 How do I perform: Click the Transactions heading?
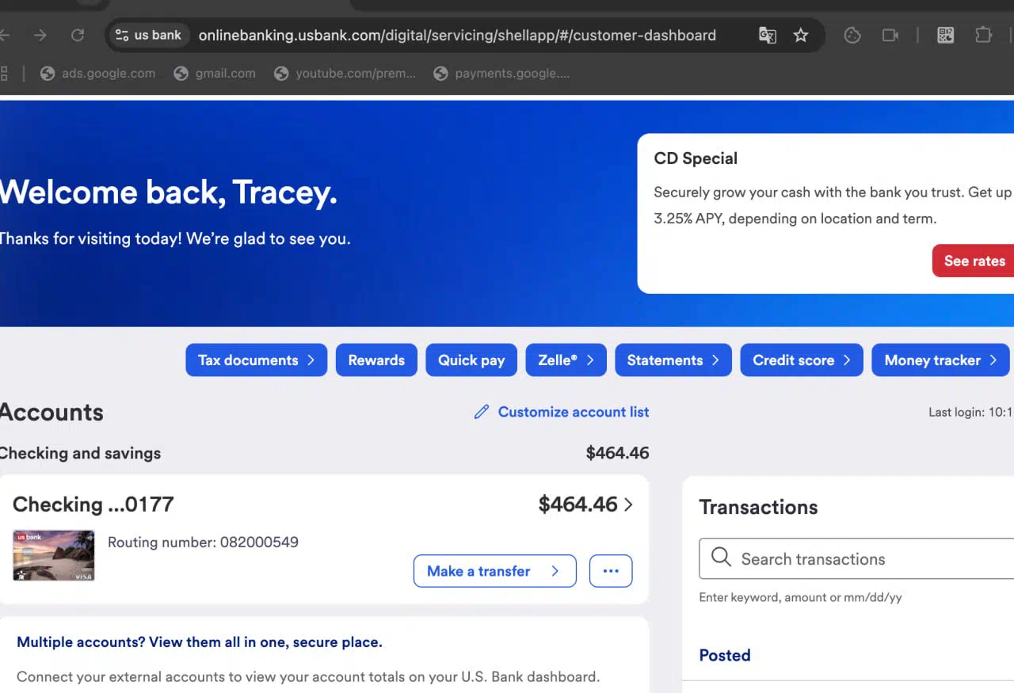(x=758, y=507)
